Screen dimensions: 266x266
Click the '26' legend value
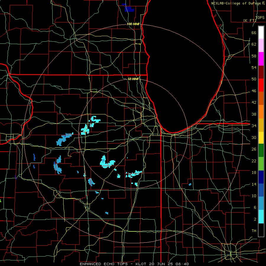click(254, 149)
